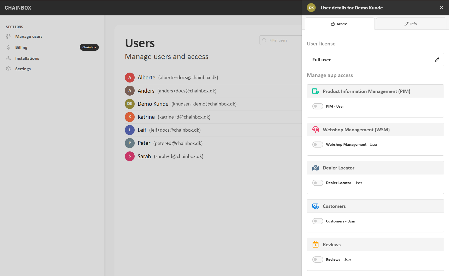
Task: Enable the Customers - User switch
Action: click(x=318, y=221)
